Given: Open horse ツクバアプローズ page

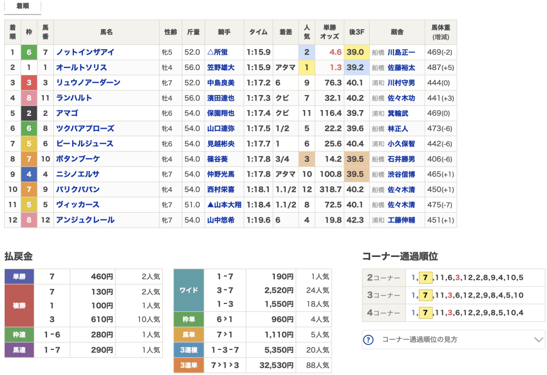Looking at the screenshot, I should click(85, 128).
